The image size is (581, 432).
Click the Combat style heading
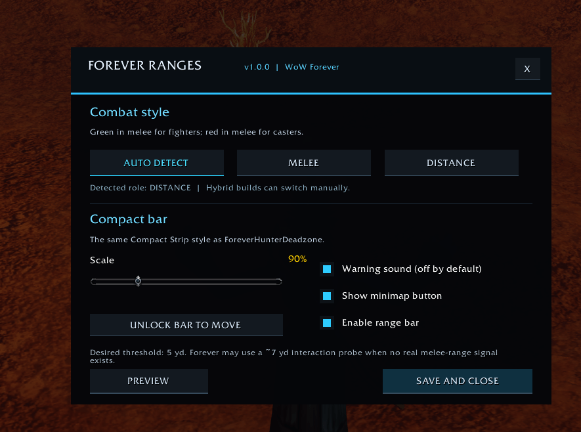click(x=129, y=112)
